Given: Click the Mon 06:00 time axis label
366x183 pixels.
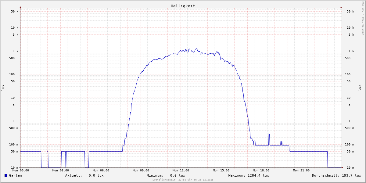Looking at the screenshot, I should (x=101, y=170).
